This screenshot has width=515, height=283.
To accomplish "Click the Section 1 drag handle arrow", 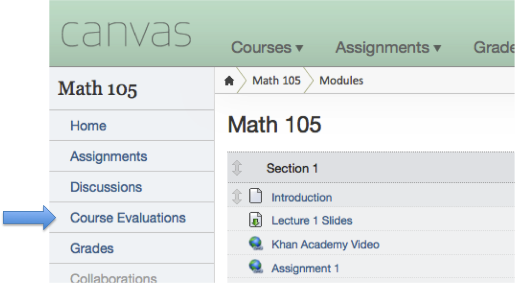I will pos(237,168).
